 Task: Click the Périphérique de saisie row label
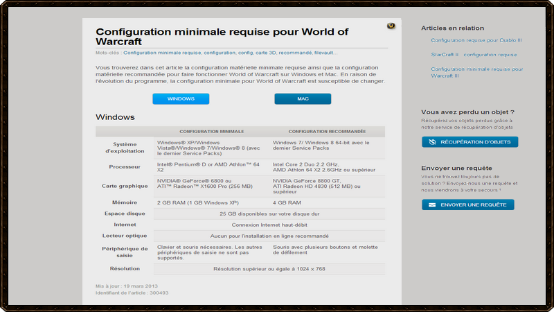click(125, 252)
